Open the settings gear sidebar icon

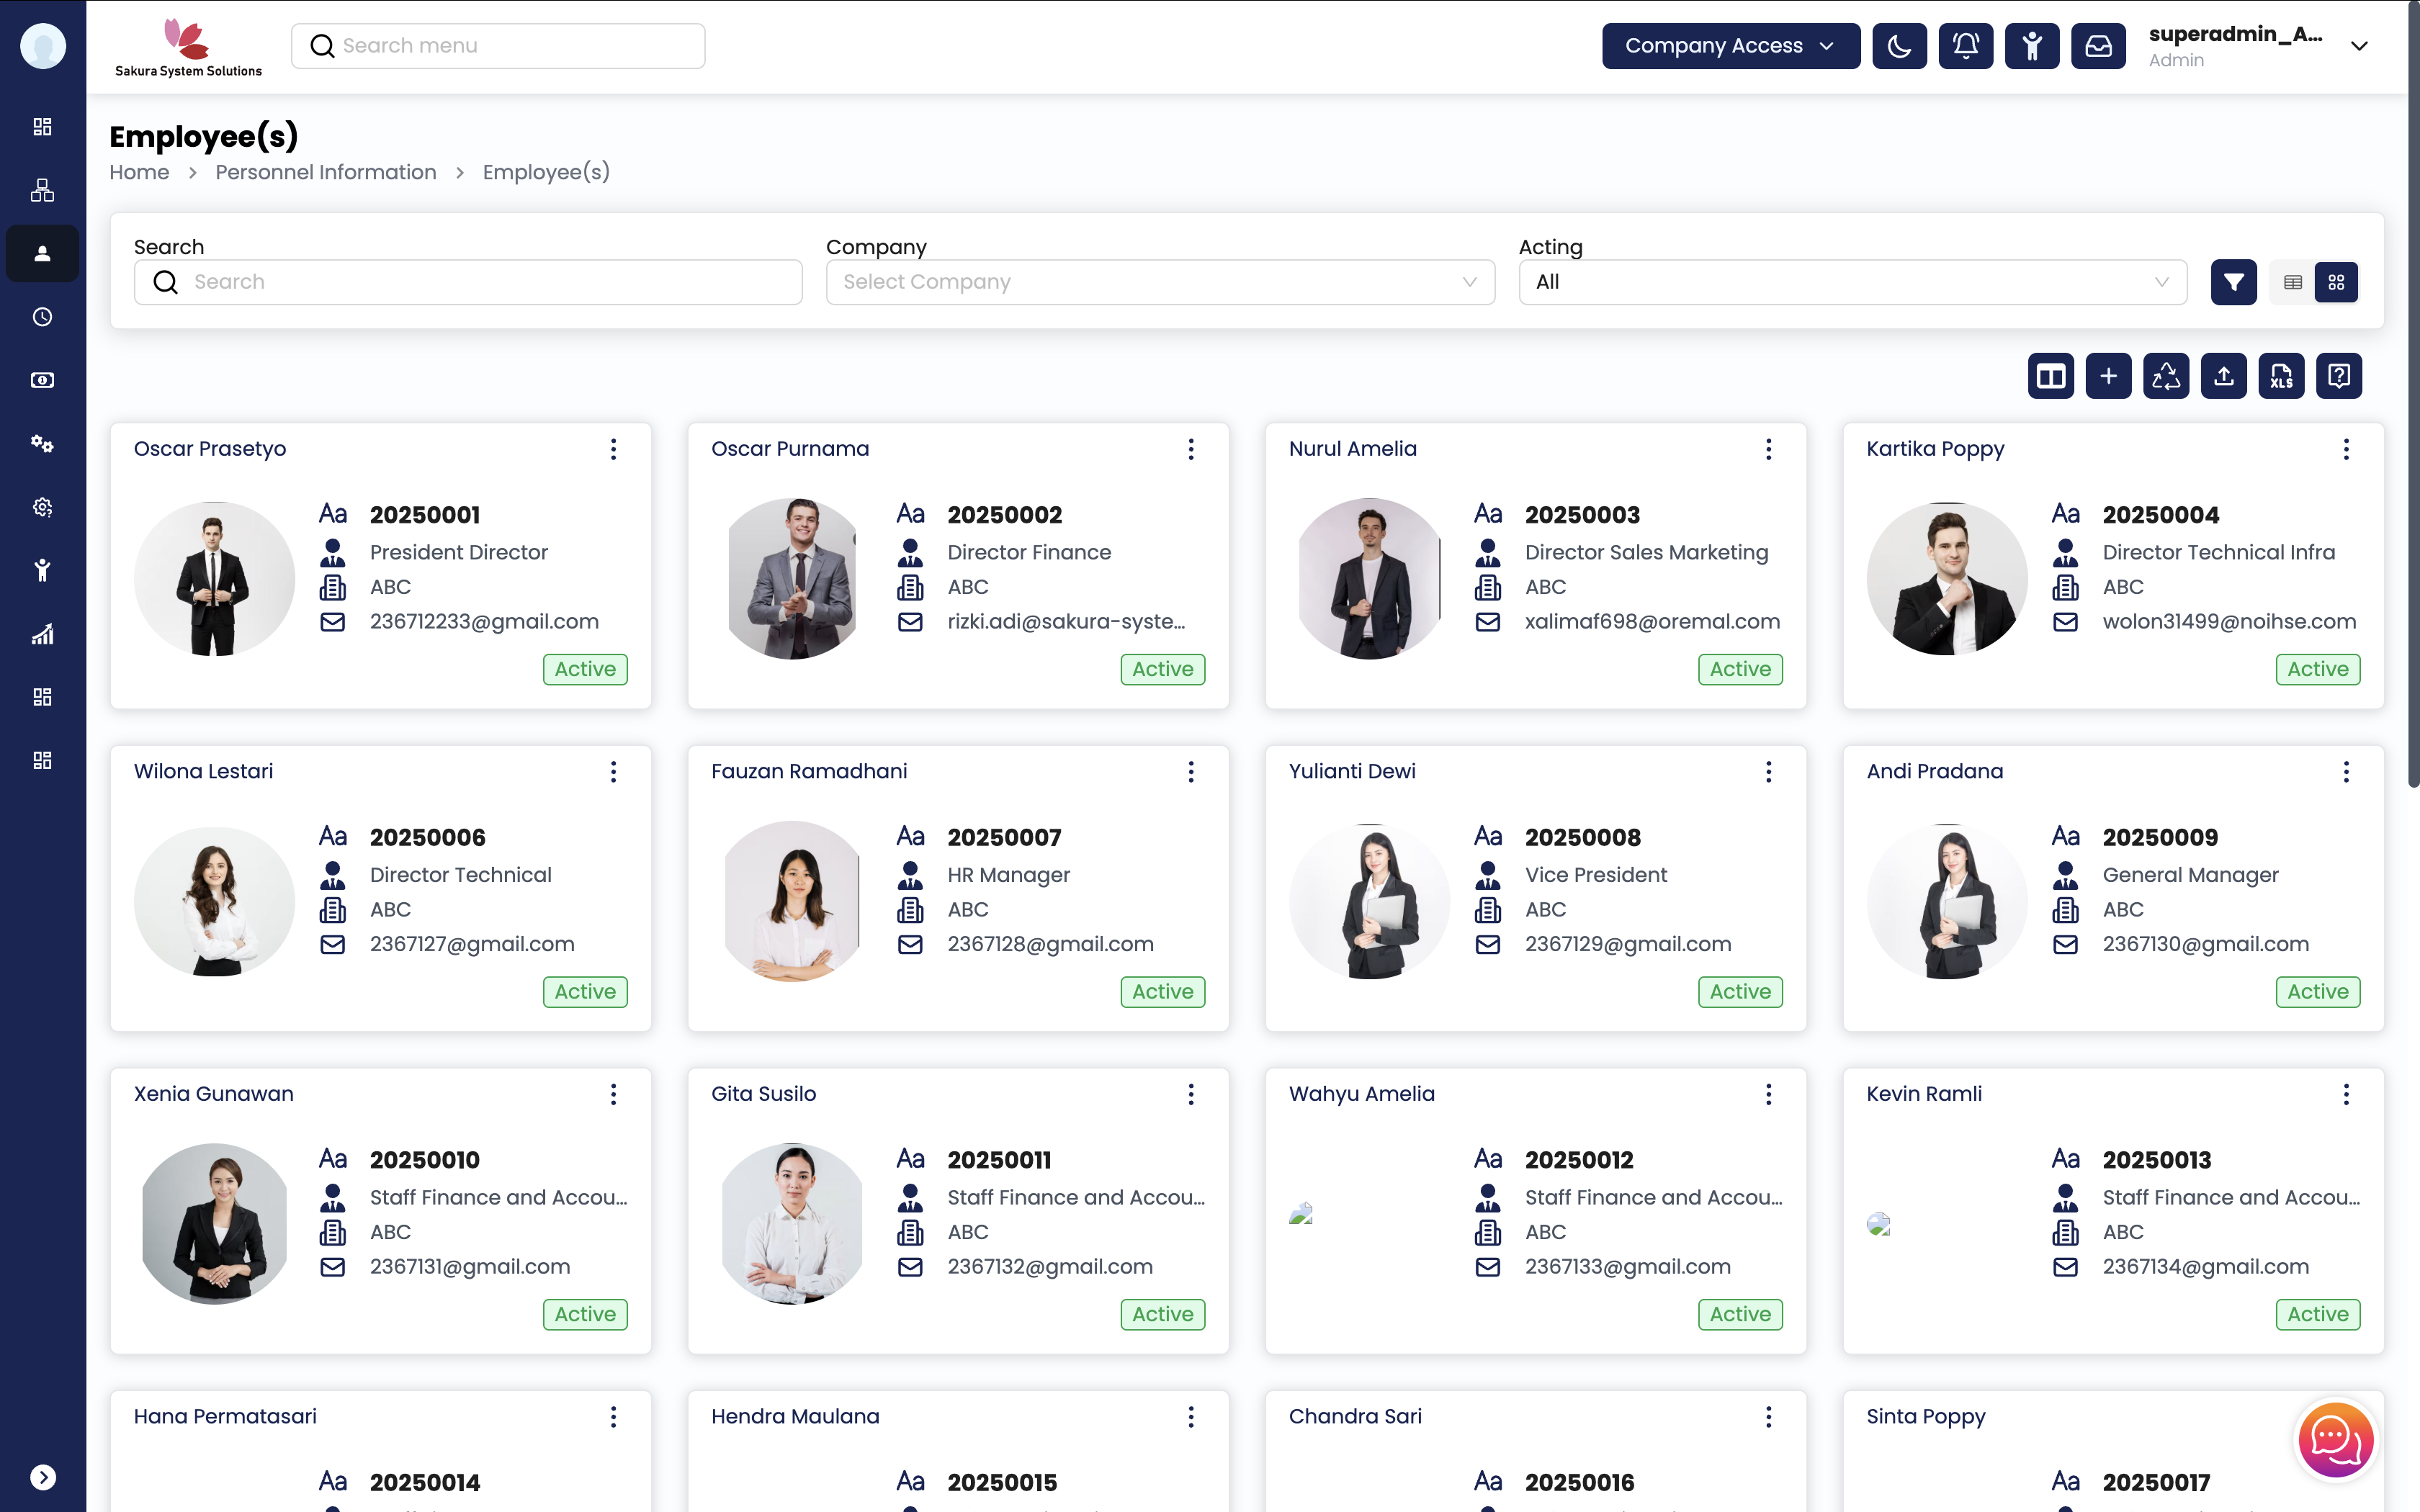tap(42, 507)
